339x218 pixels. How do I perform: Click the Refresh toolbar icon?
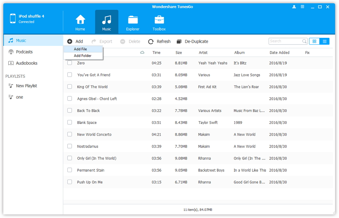click(151, 41)
